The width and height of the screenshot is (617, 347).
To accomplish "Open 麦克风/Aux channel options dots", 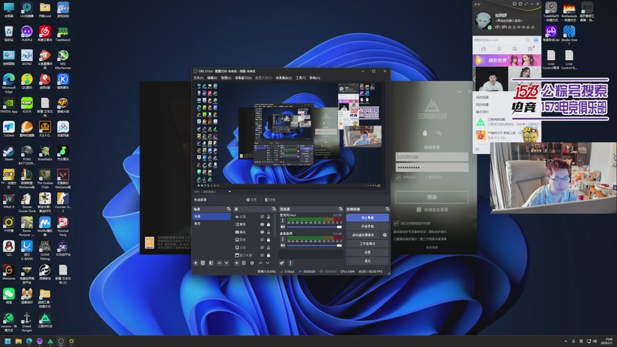I will point(282,221).
